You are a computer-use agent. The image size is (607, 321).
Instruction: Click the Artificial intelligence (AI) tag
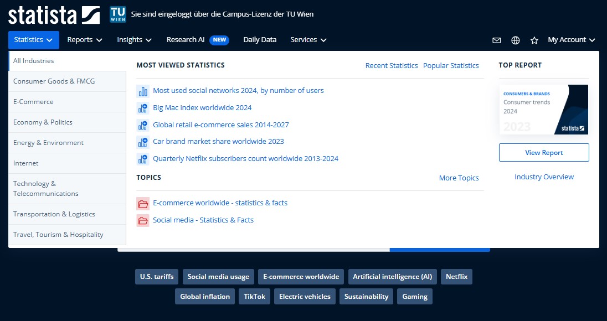click(x=393, y=277)
